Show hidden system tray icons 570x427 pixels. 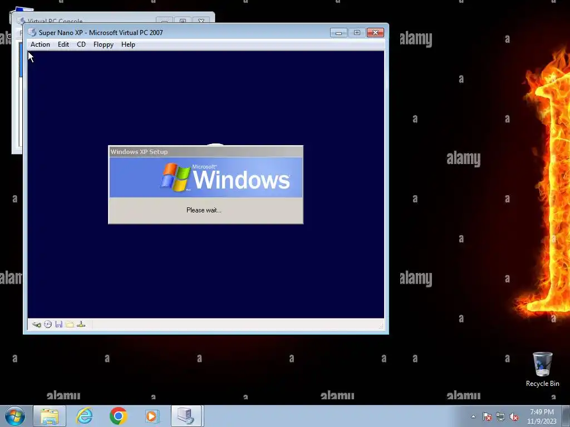(473, 416)
